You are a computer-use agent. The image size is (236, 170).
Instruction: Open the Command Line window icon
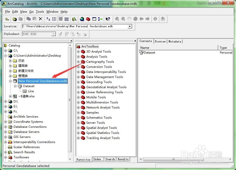pyautogui.click(x=94, y=19)
